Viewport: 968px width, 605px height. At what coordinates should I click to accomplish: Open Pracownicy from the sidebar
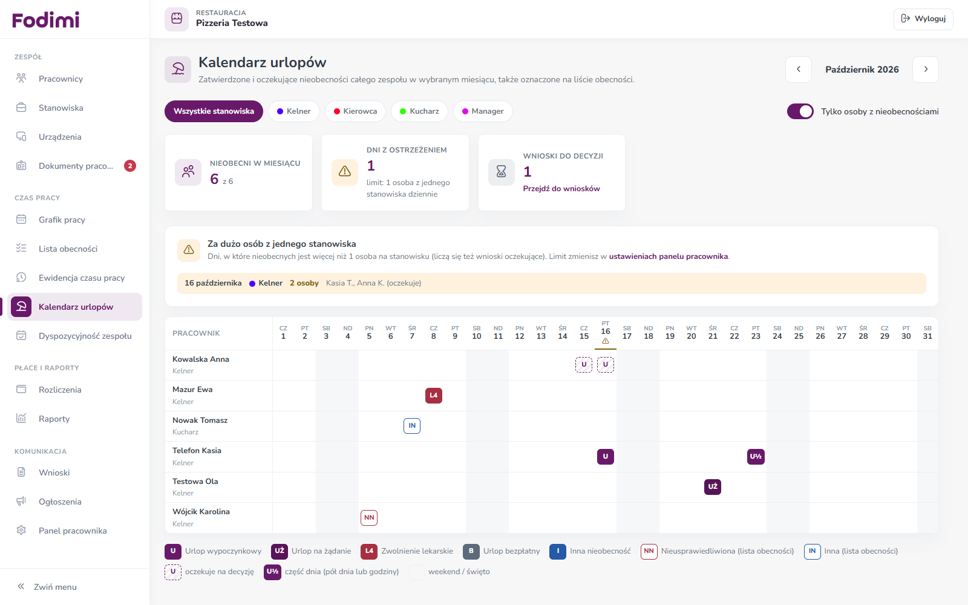75,79
